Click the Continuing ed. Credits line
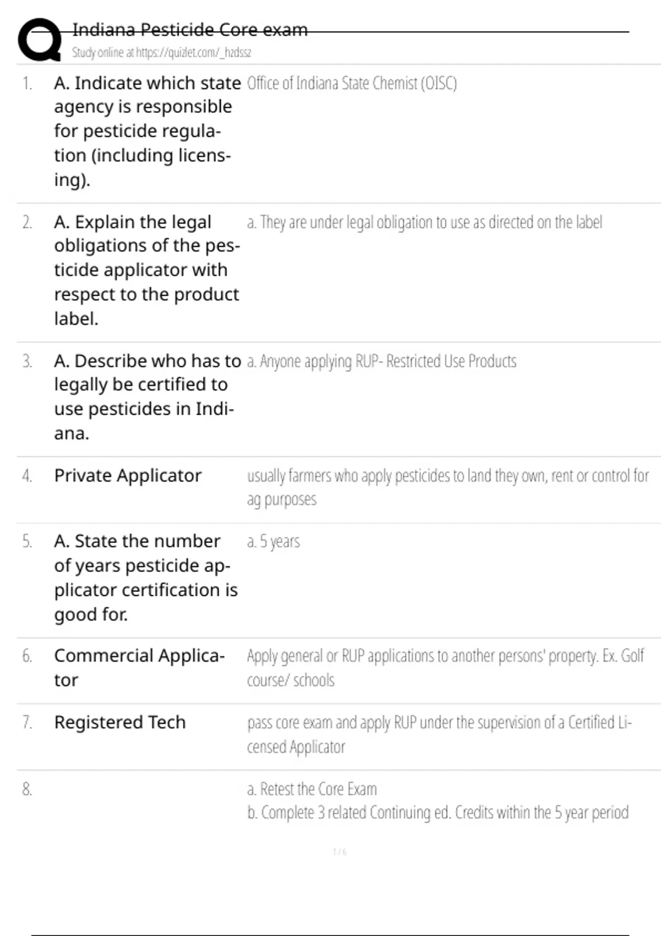 pyautogui.click(x=438, y=813)
